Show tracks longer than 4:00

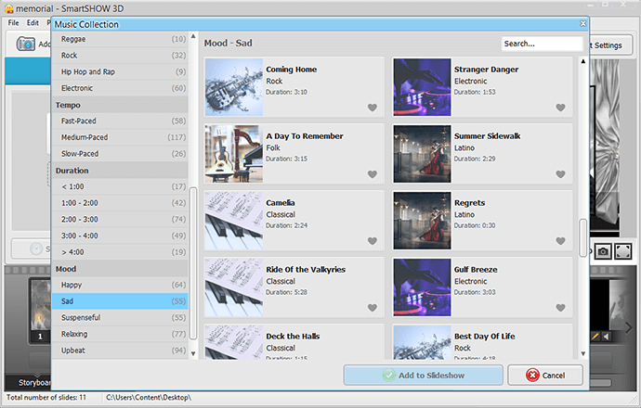pos(120,252)
